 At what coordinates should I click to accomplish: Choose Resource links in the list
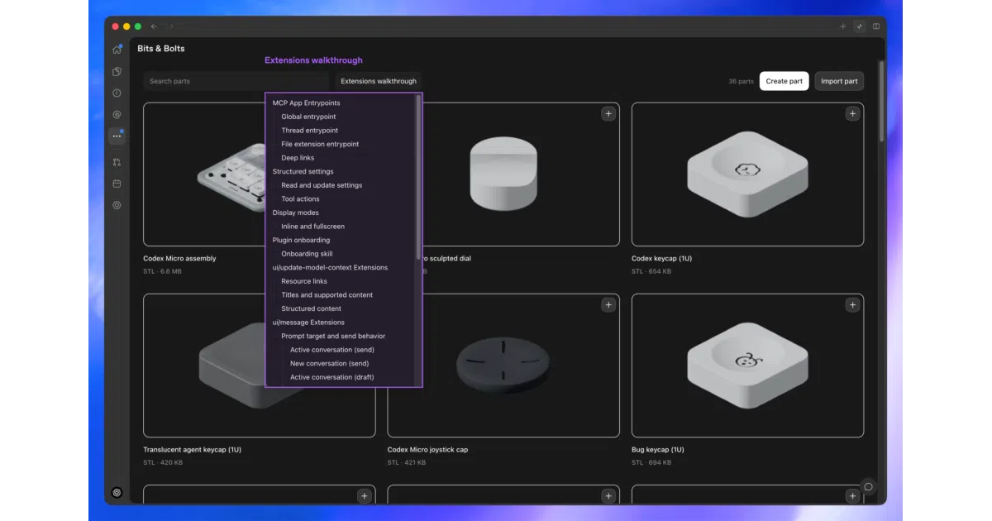(304, 281)
